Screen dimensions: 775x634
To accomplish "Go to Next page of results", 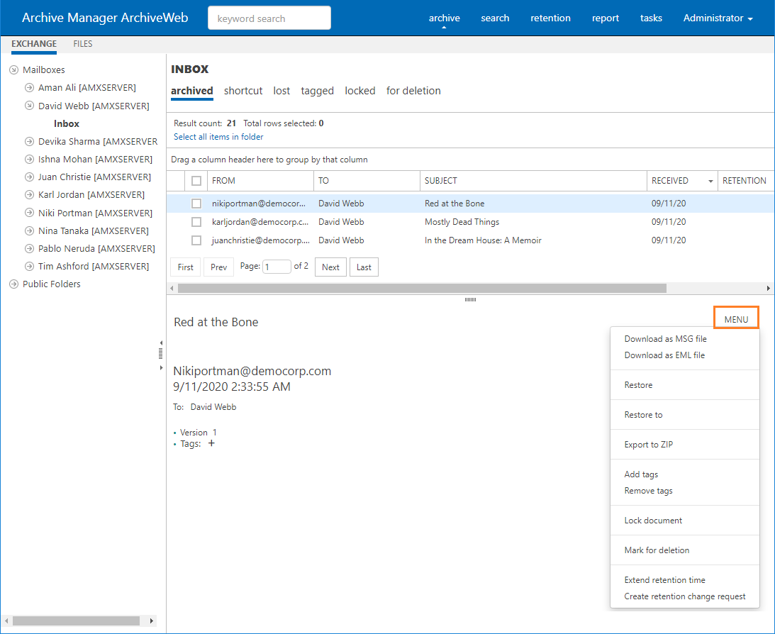I will [x=330, y=267].
